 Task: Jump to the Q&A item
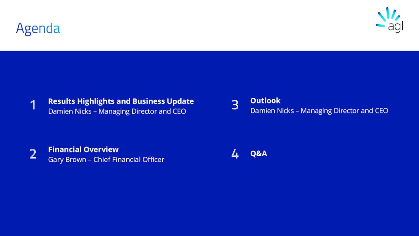[259, 153]
